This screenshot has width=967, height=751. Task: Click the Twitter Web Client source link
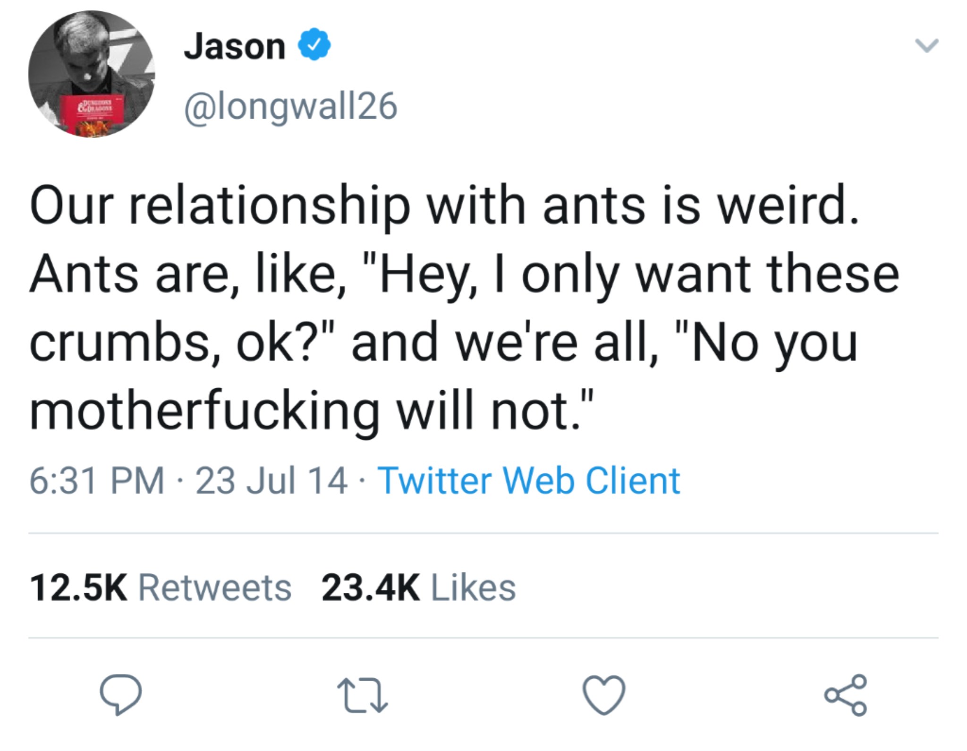(x=528, y=481)
